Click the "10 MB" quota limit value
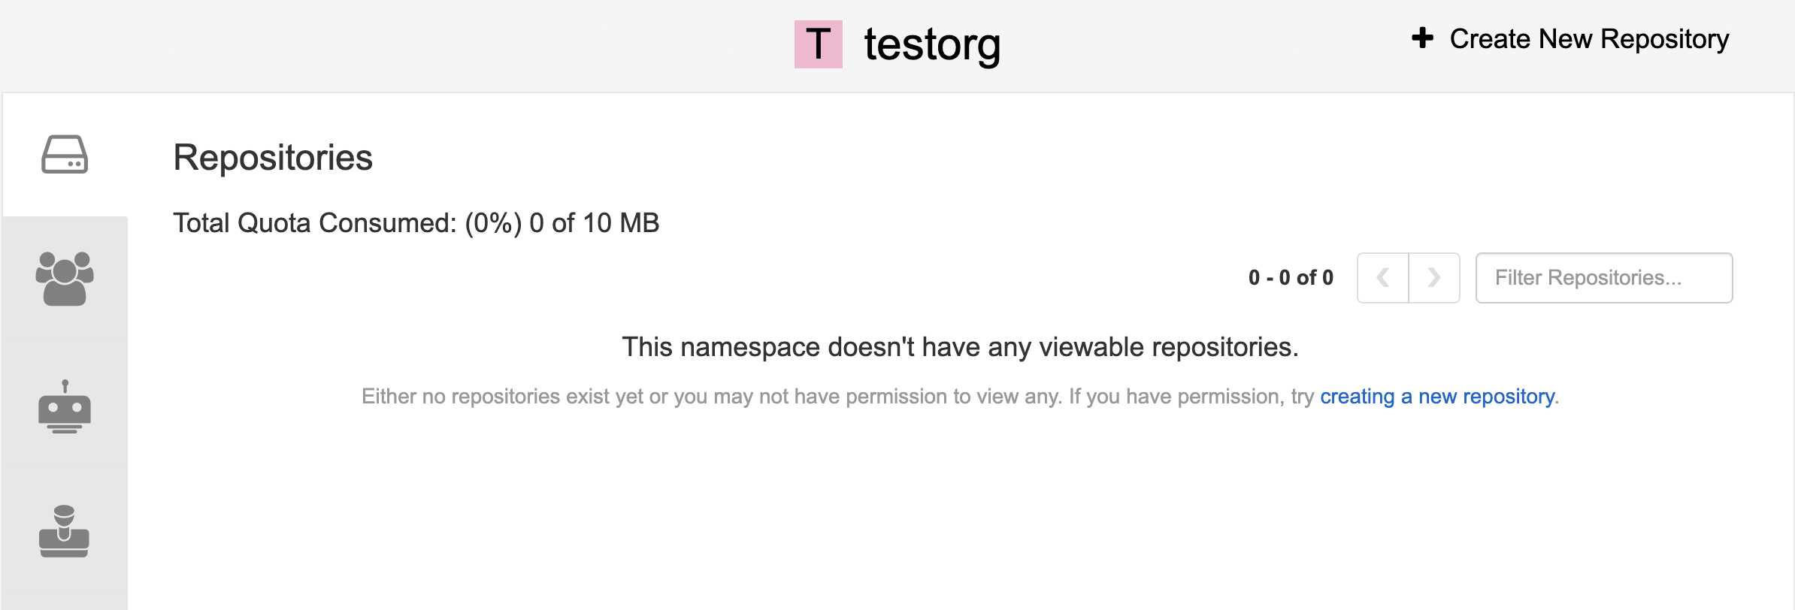This screenshot has width=1795, height=610. coord(621,223)
